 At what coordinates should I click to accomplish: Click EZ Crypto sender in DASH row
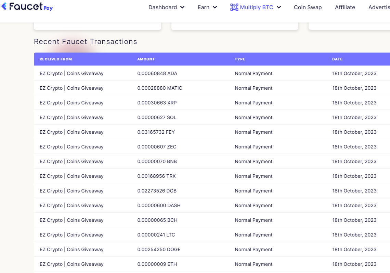71,205
